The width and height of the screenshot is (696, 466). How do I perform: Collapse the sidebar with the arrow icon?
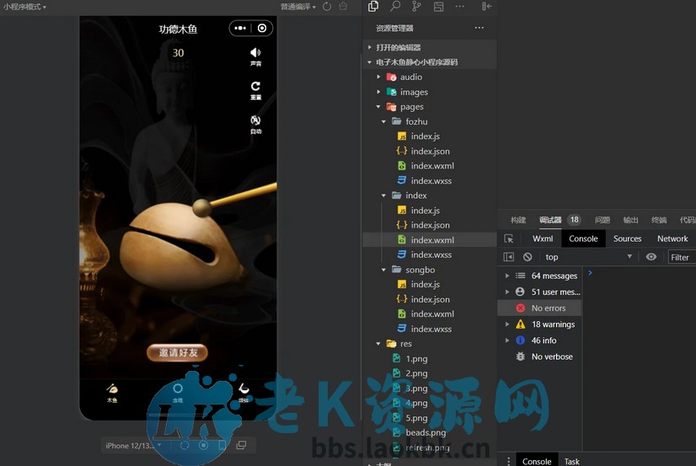(x=486, y=6)
